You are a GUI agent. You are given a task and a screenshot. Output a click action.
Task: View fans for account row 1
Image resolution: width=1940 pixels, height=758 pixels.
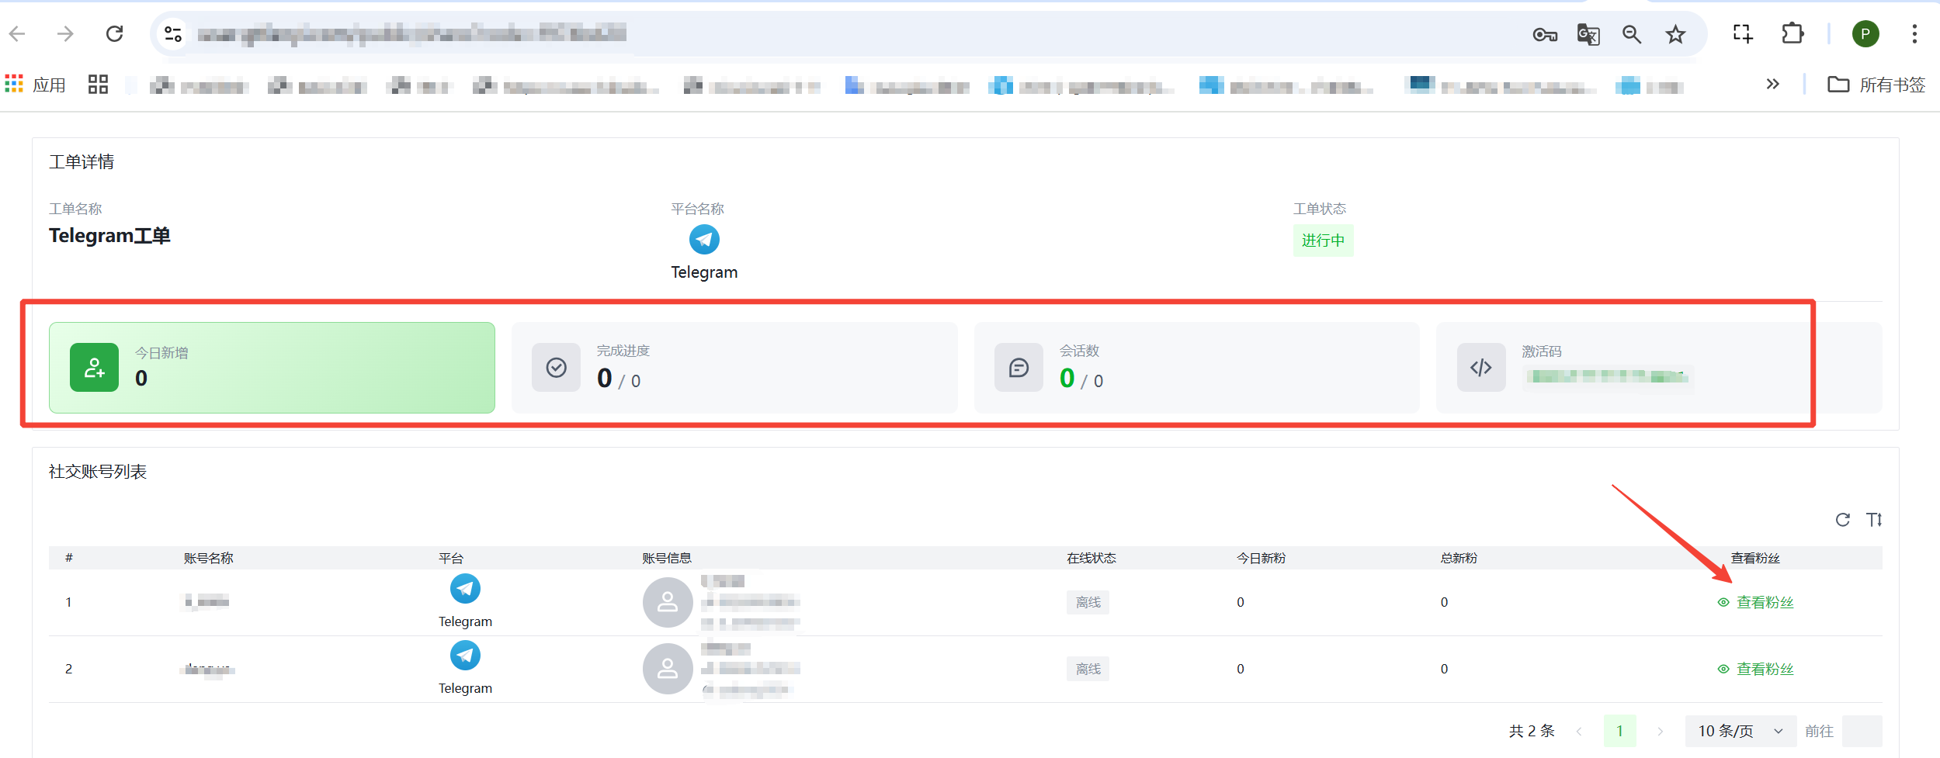tap(1756, 603)
